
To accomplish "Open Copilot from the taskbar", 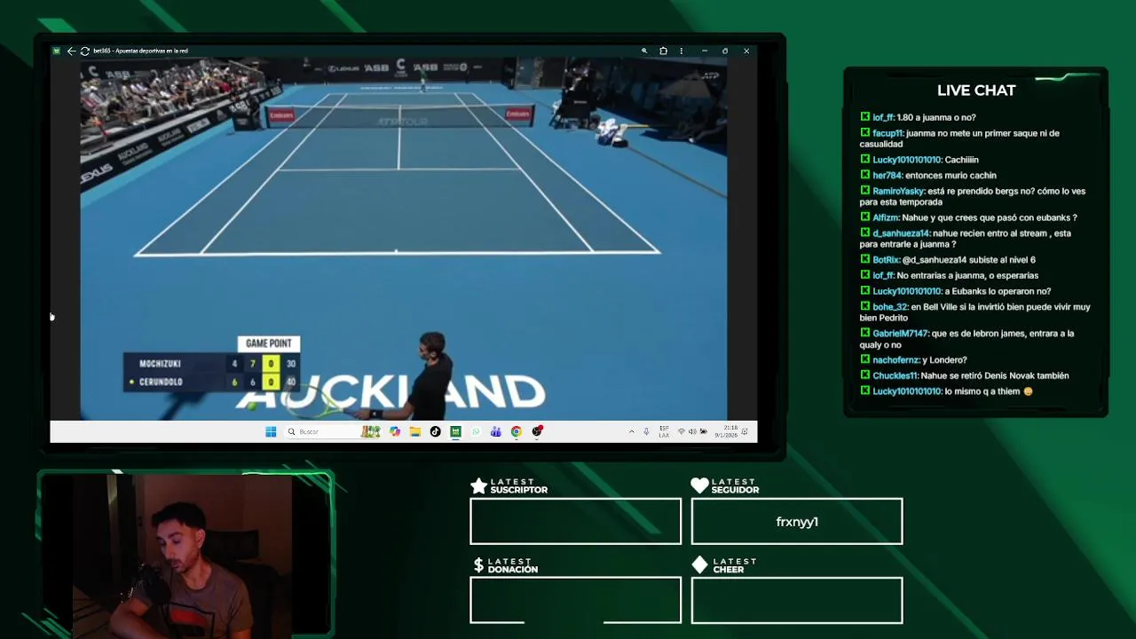I will pos(395,431).
